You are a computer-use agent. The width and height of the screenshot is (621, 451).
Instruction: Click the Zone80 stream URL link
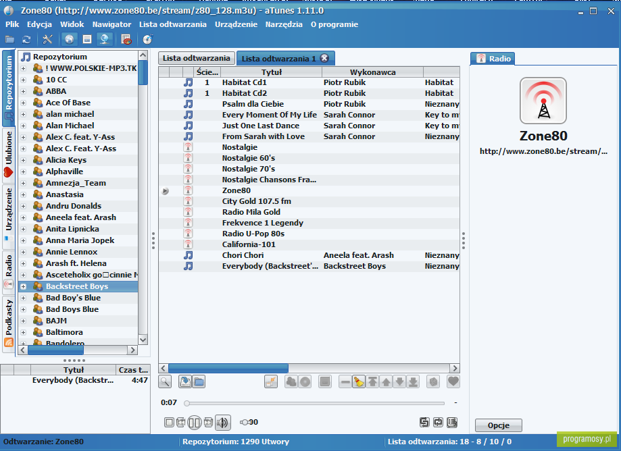click(x=543, y=151)
